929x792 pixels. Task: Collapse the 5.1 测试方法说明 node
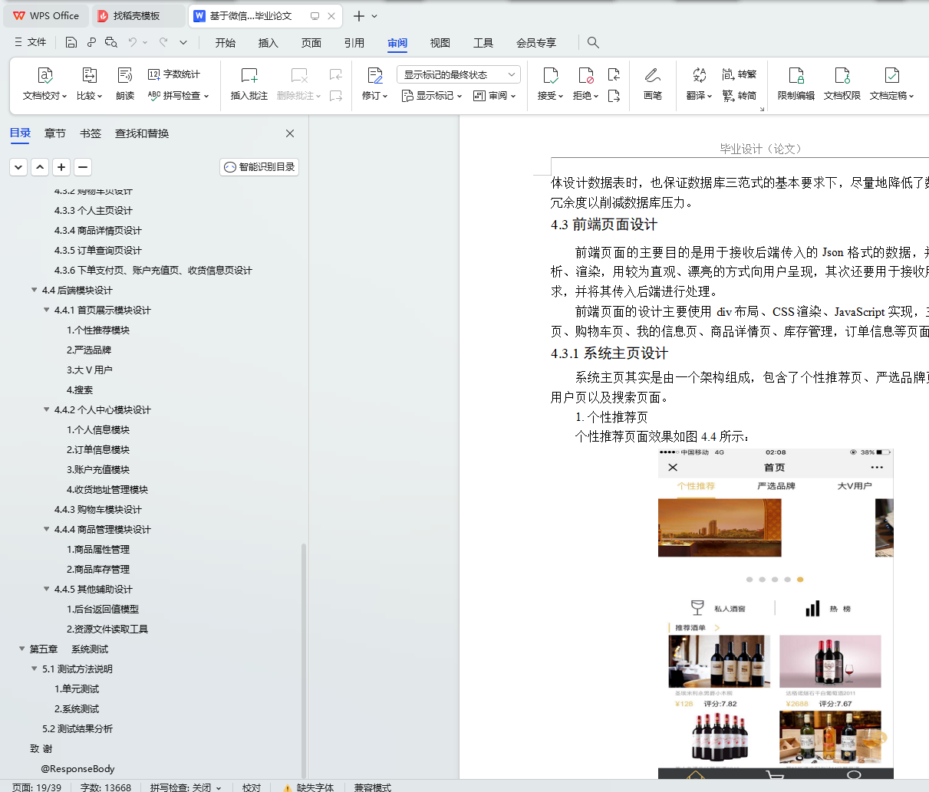pyautogui.click(x=34, y=669)
